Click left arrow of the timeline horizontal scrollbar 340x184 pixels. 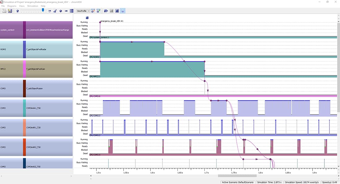(x=91, y=176)
